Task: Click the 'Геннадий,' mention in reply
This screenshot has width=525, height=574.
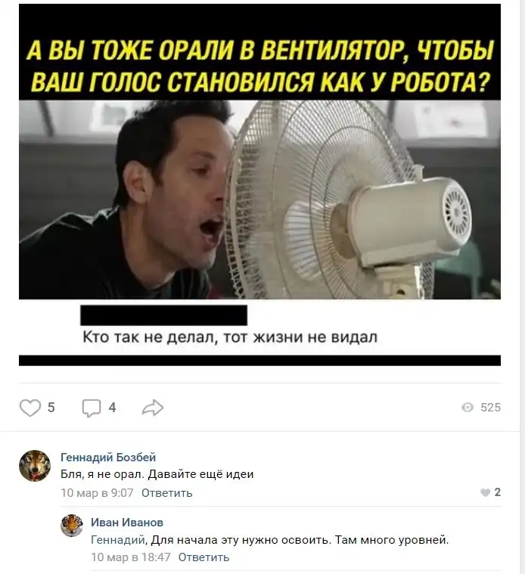Action: (x=120, y=540)
